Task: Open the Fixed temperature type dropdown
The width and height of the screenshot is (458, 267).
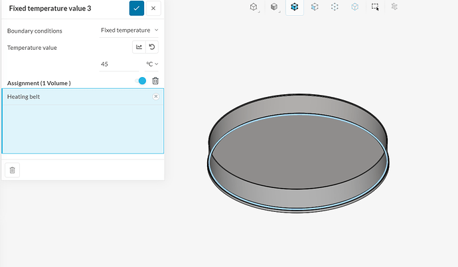Action: click(x=129, y=30)
